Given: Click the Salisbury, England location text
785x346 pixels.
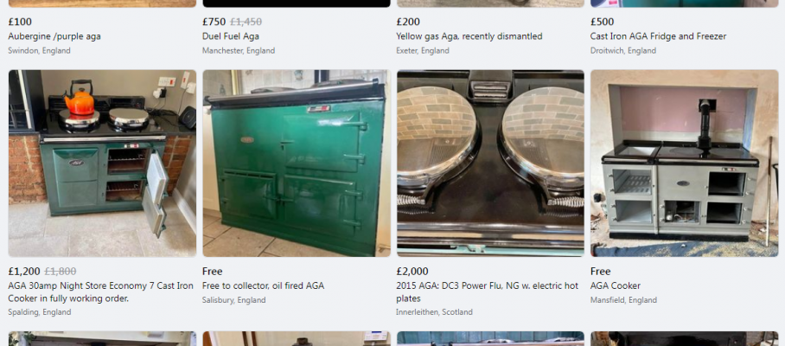Looking at the screenshot, I should [233, 300].
